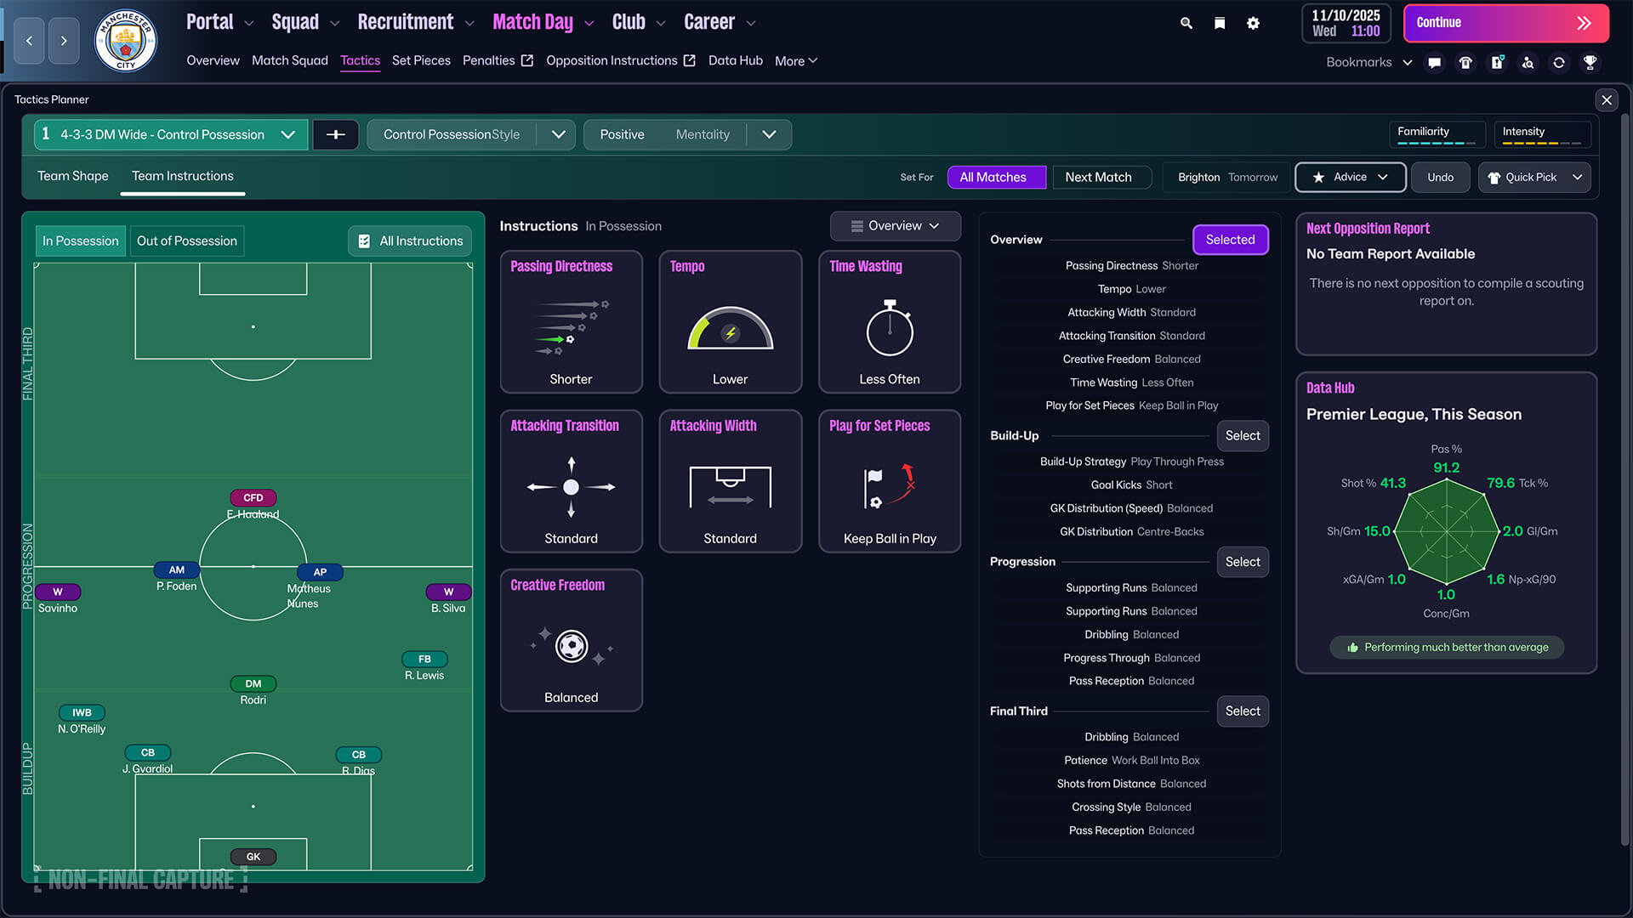Select the Next Match option
Screen dimensions: 1633x918
point(1101,177)
